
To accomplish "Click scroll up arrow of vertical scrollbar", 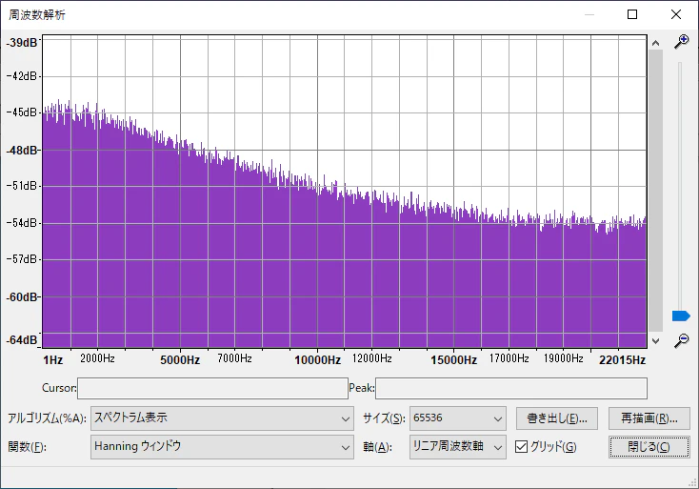I will point(655,43).
